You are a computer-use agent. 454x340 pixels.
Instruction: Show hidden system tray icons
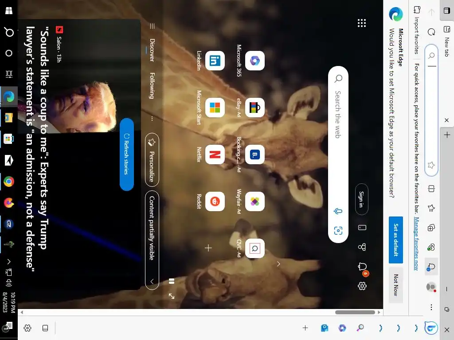click(x=9, y=262)
